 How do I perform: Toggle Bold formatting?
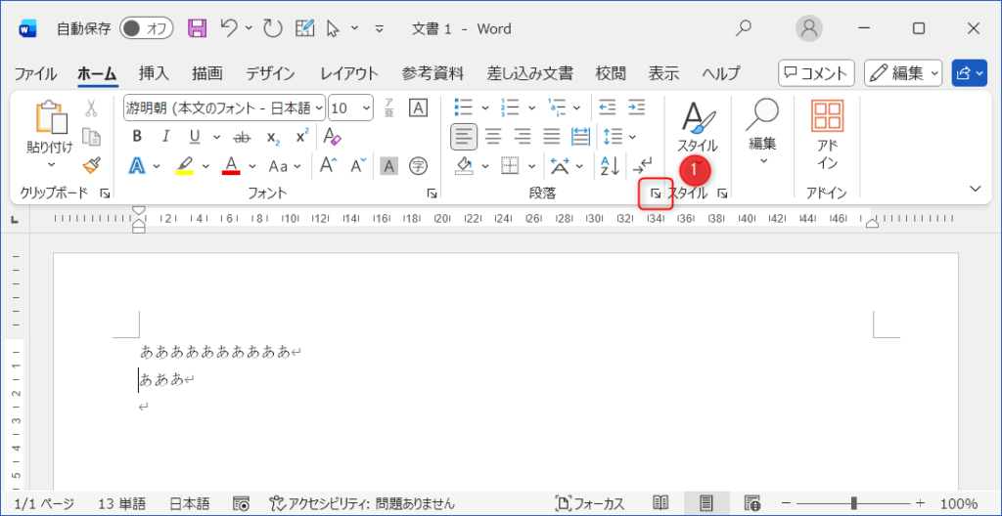(137, 136)
